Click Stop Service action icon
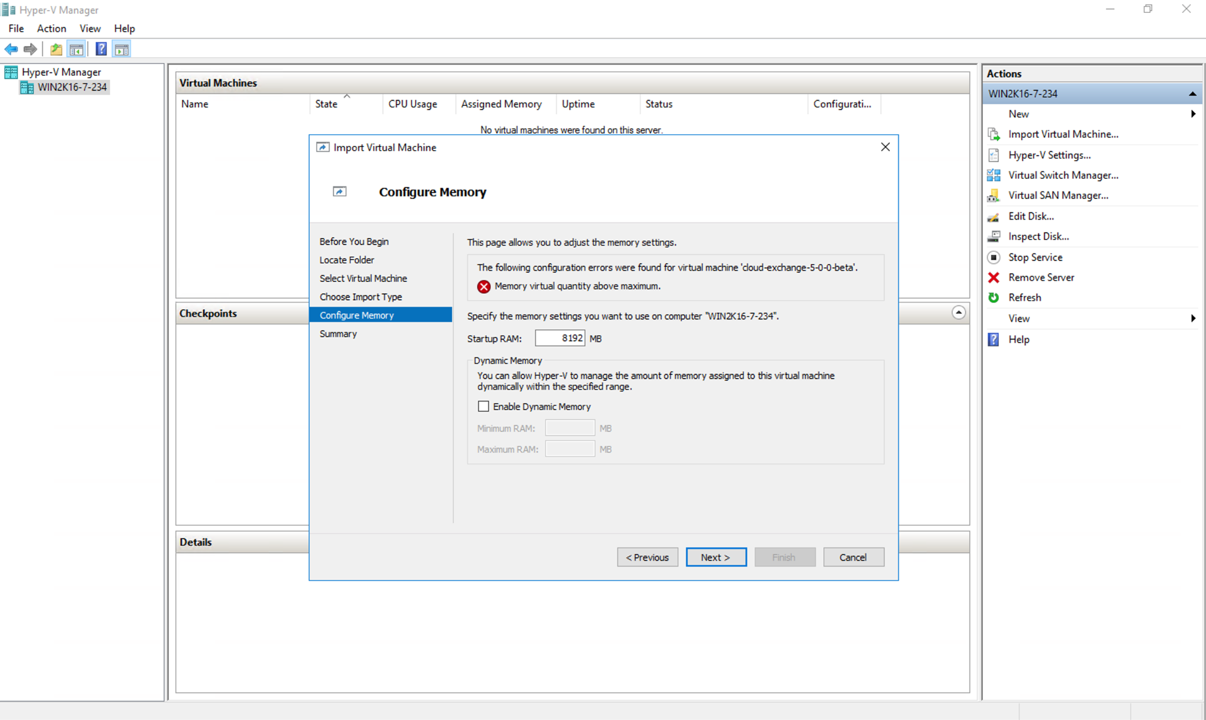 click(994, 257)
